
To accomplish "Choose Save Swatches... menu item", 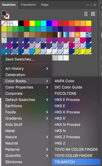I will point(27,59).
